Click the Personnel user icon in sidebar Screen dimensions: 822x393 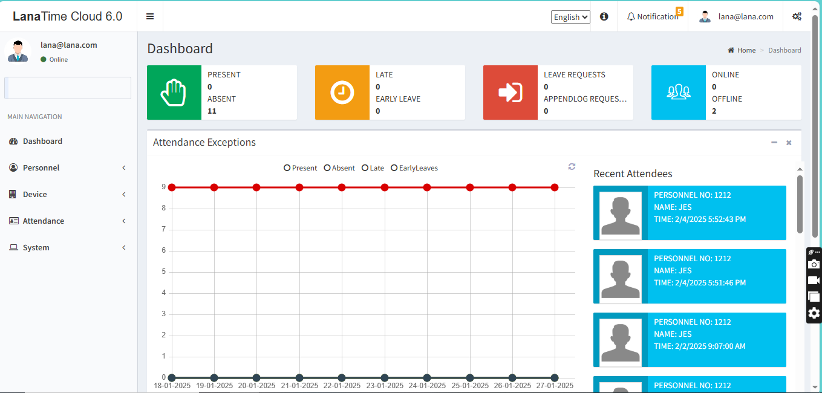[x=13, y=168]
